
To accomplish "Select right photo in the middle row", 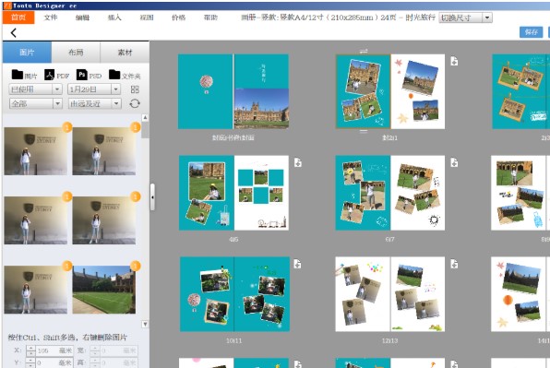I will coord(104,220).
